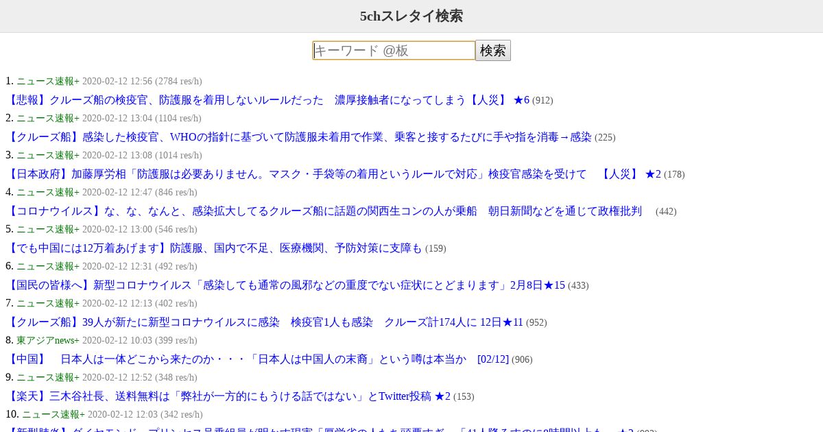Viewport: 823px width, 432px height.
Task: Open the ニュース速報+ board link for thread 4
Action: point(48,192)
